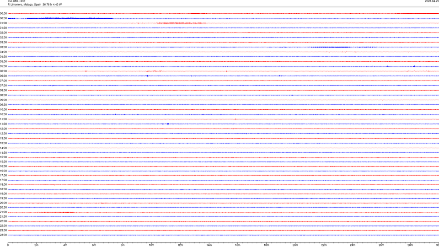
Task: Select the 13:30 trace time label
Action: pos(3,143)
